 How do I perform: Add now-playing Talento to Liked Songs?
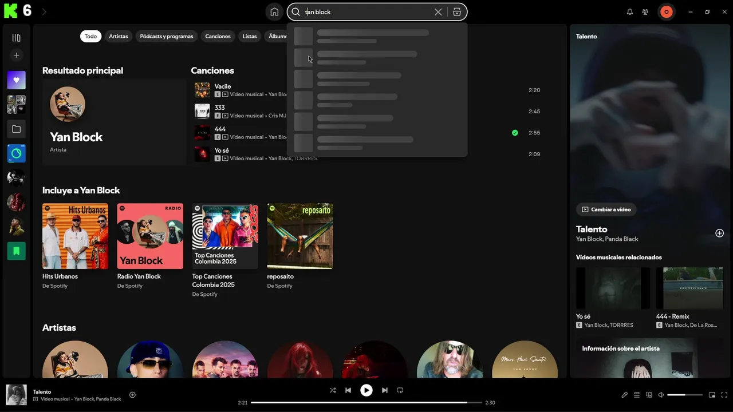click(x=132, y=395)
